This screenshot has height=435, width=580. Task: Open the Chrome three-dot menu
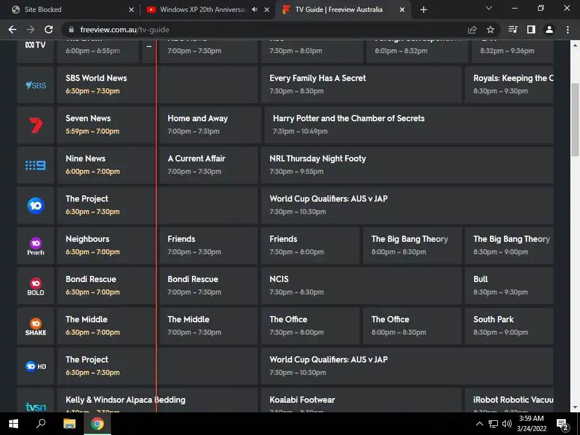(568, 29)
